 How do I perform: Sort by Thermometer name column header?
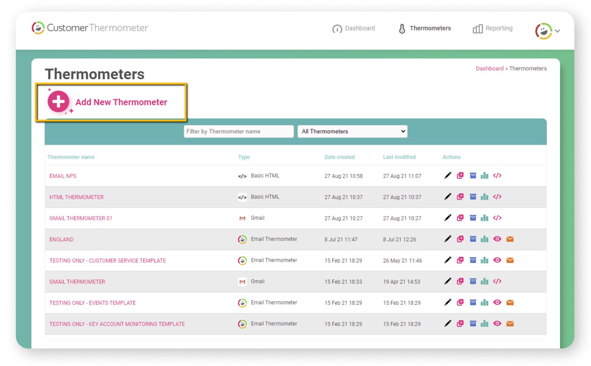point(71,157)
